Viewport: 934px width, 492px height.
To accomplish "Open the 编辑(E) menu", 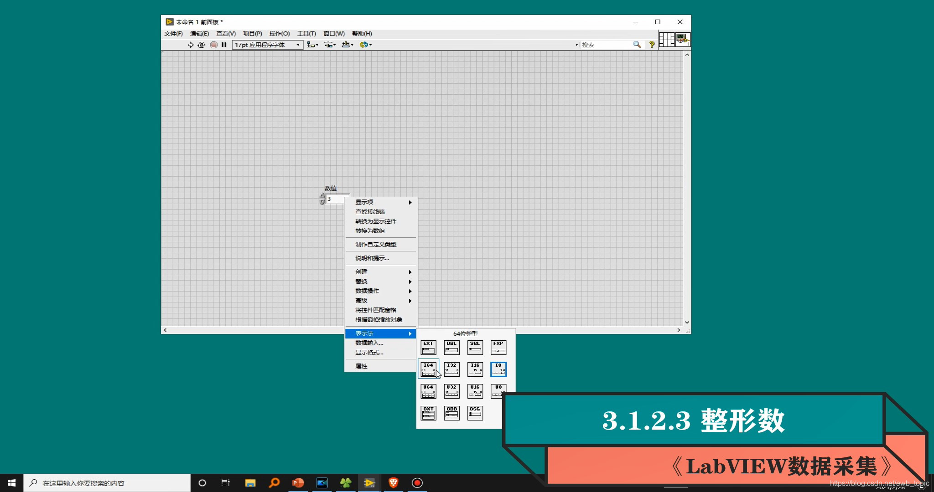I will pos(199,34).
